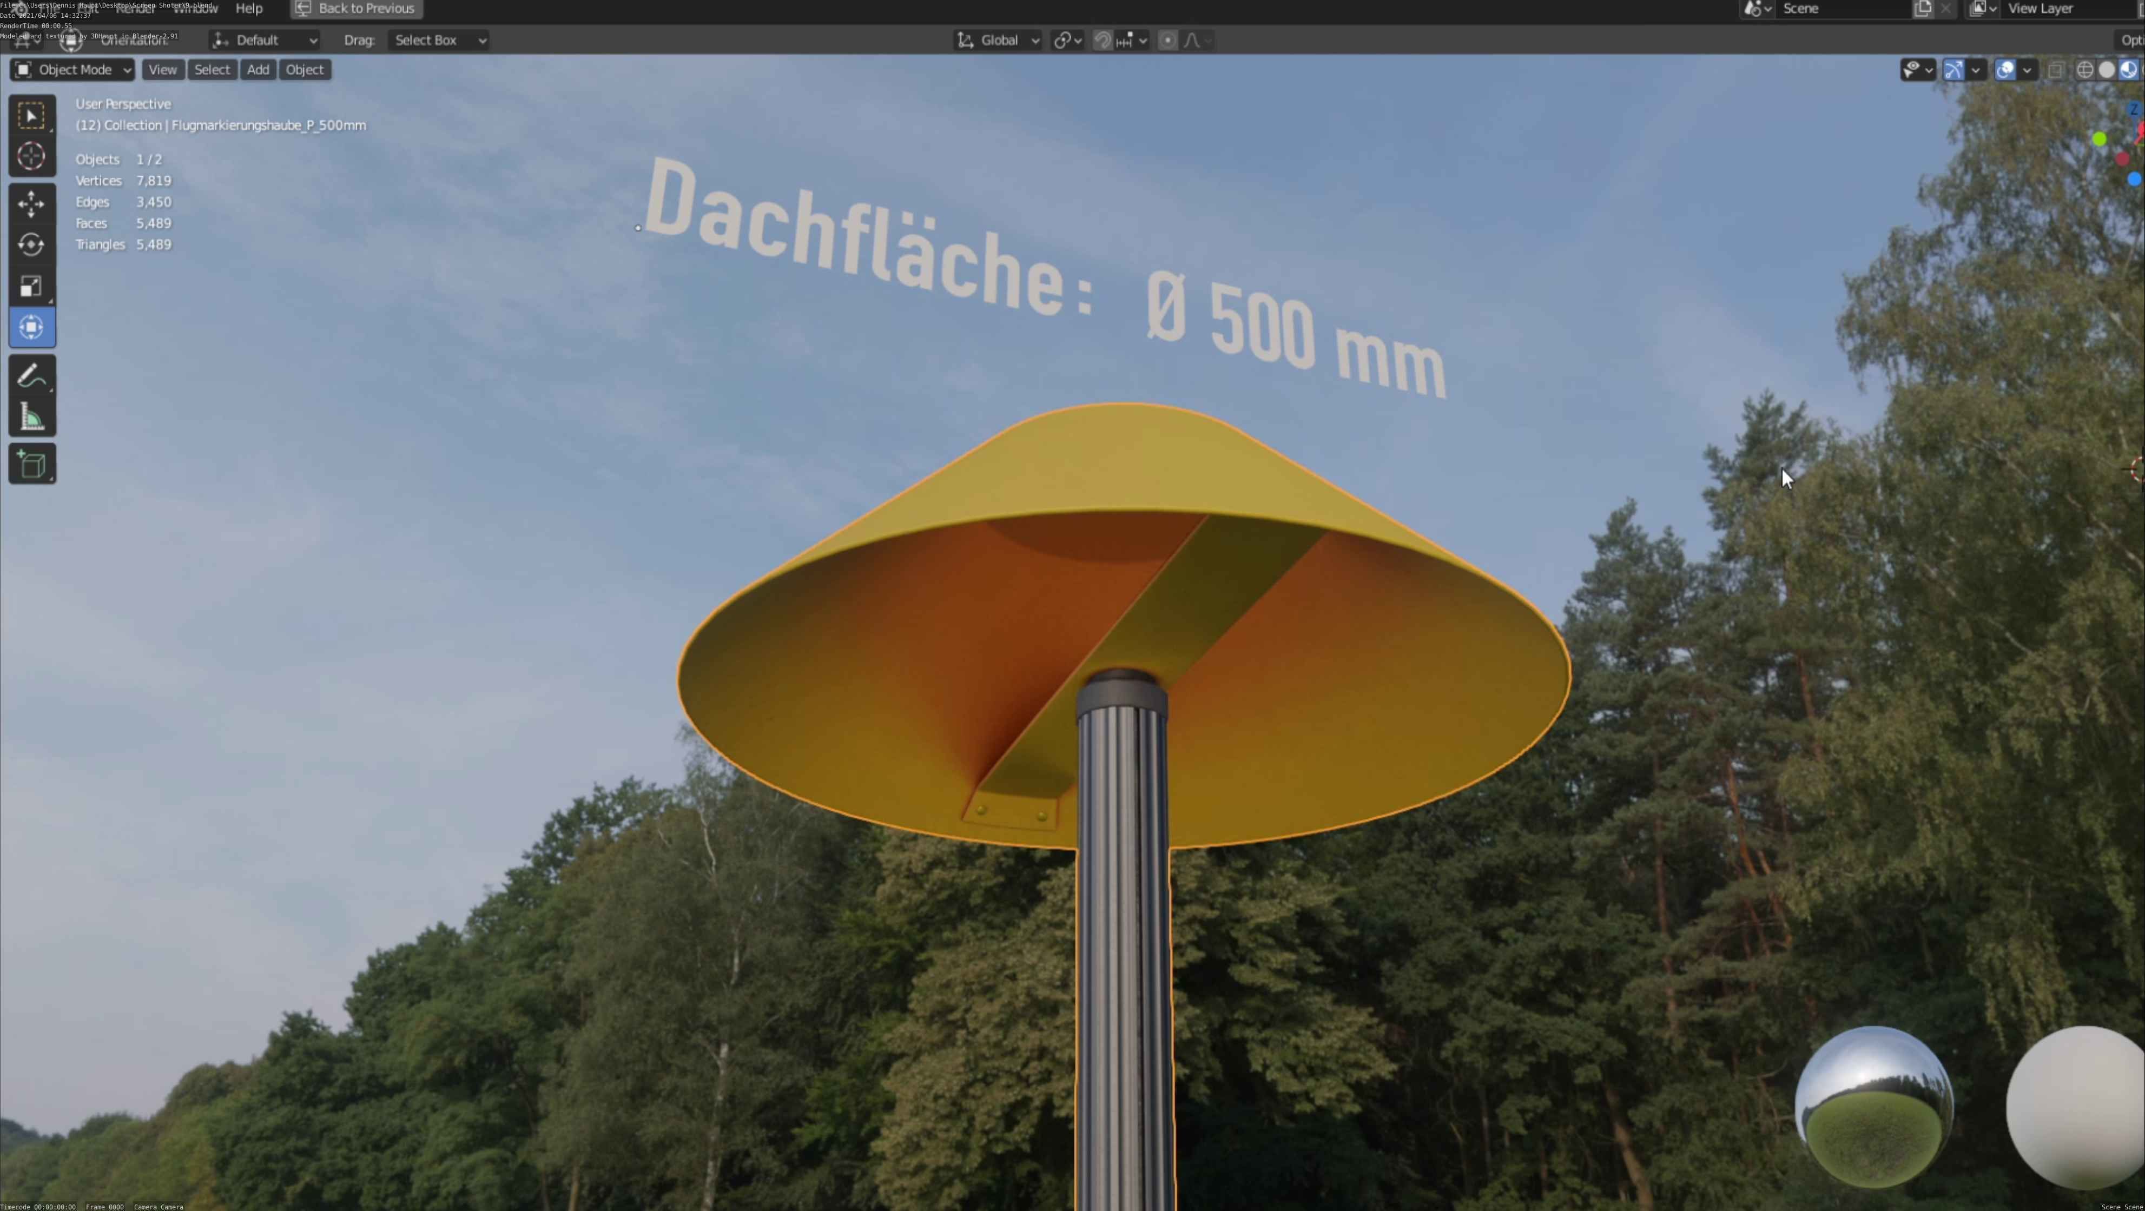Screen dimensions: 2145x1211
Task: Switch to material preview shading
Action: (2128, 70)
